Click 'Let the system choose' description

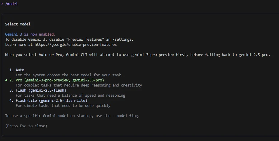tap(69, 75)
